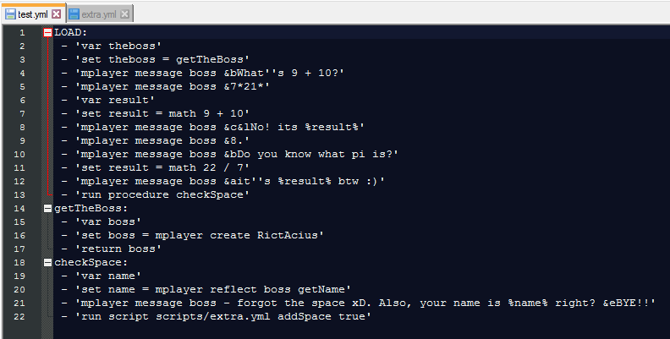Click the checkSpace: label on line 18
This screenshot has width=670, height=339.
click(91, 263)
